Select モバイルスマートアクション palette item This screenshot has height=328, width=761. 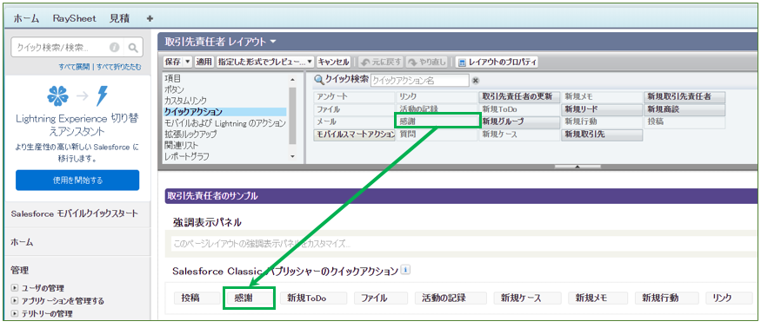tap(354, 134)
